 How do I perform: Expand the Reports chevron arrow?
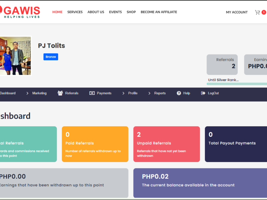coord(150,93)
